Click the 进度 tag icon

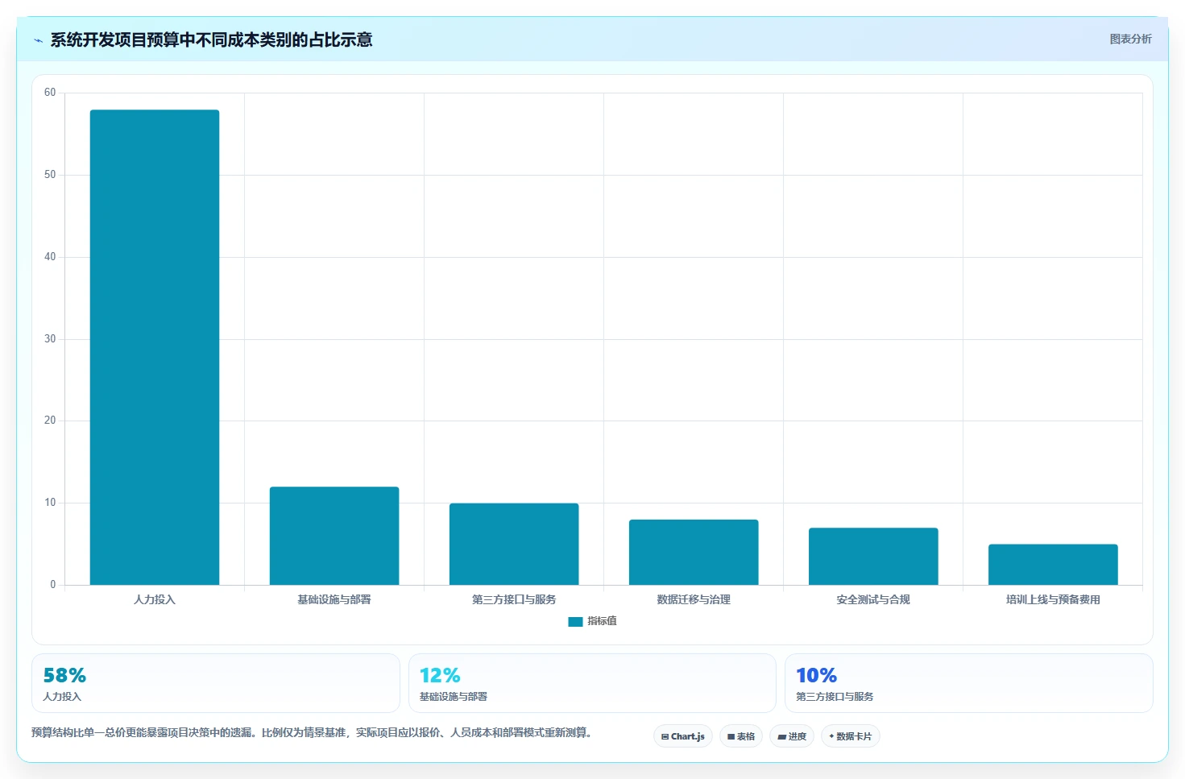781,736
